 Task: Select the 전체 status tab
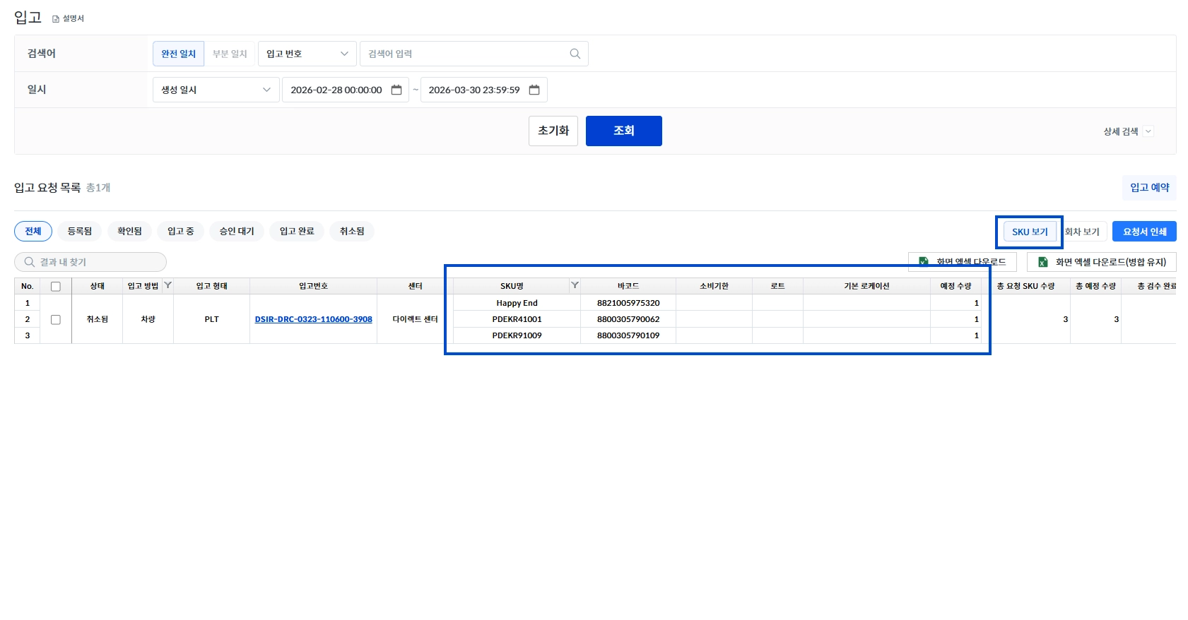(x=33, y=231)
